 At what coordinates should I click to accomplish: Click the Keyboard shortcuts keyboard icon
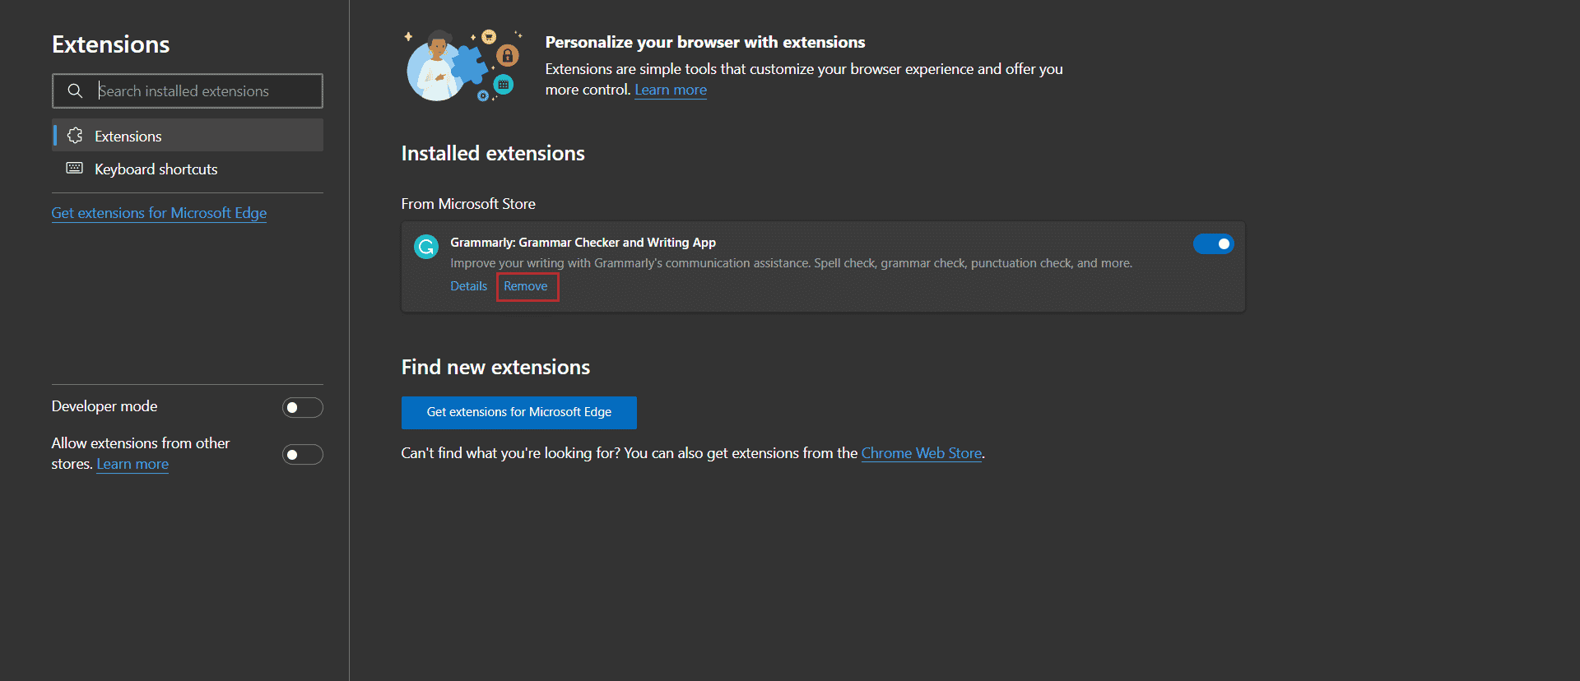[75, 169]
